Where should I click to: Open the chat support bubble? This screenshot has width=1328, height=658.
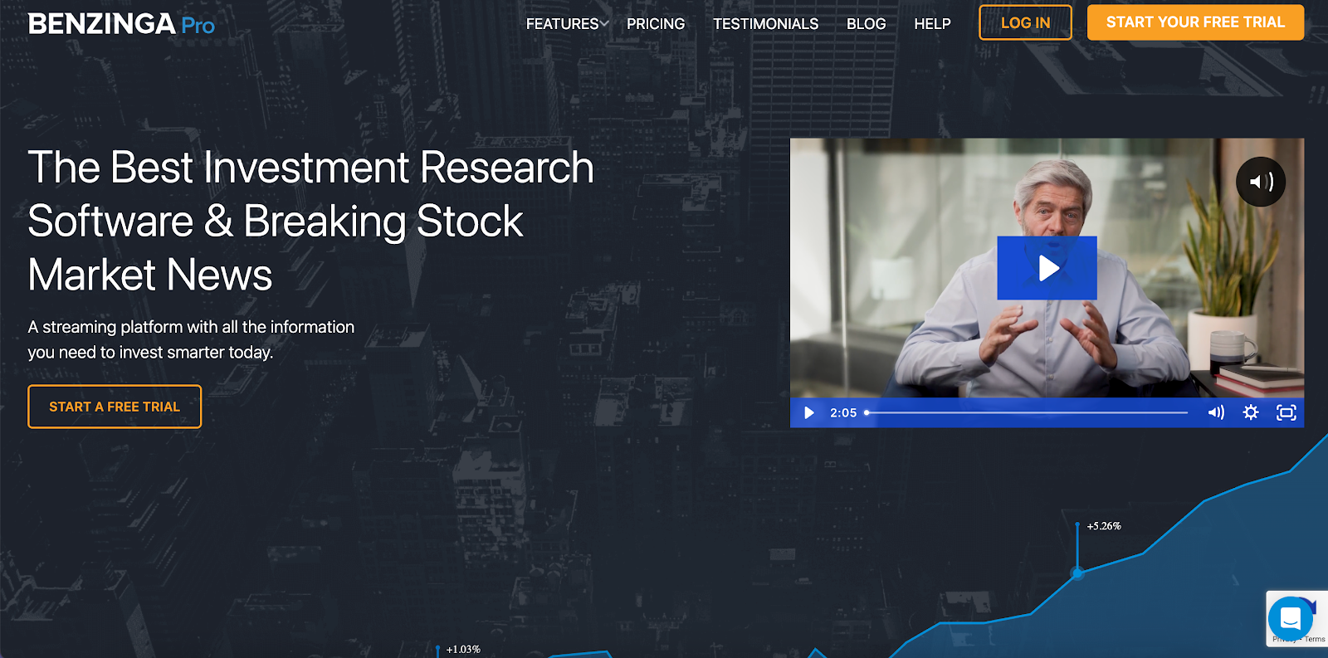[x=1290, y=618]
